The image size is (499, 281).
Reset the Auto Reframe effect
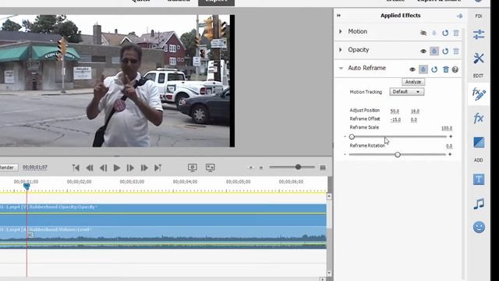click(x=434, y=69)
